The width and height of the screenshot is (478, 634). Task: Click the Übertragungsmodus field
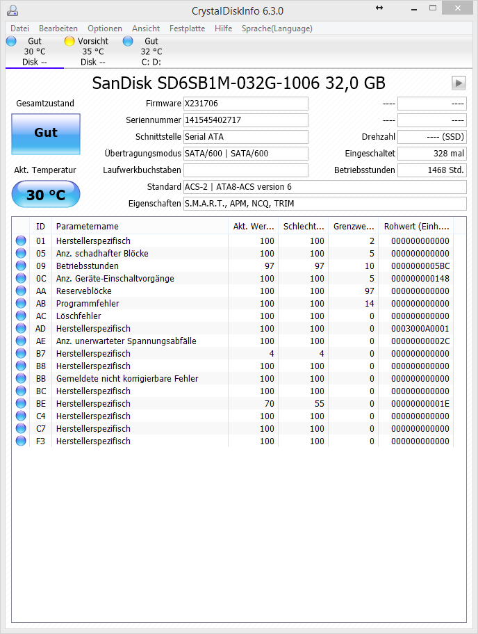[x=246, y=153]
